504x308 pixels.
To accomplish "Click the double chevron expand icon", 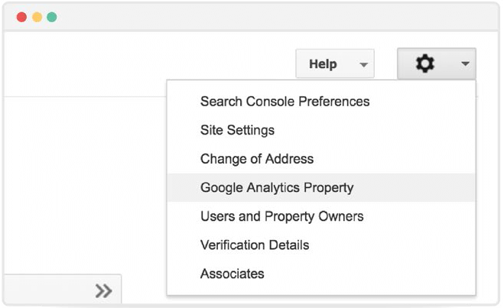I will 103,291.
